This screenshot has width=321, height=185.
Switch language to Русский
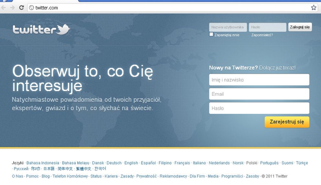pyautogui.click(x=21, y=169)
